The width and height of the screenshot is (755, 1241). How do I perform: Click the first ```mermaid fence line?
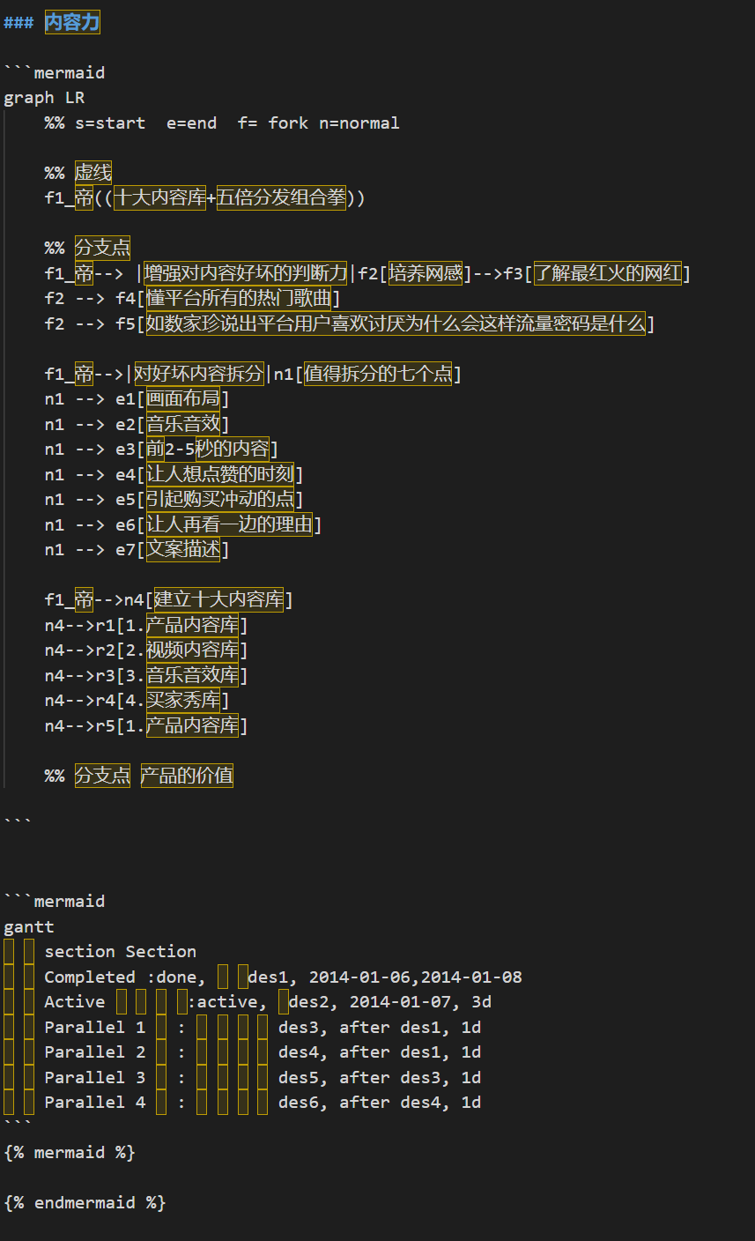click(55, 72)
